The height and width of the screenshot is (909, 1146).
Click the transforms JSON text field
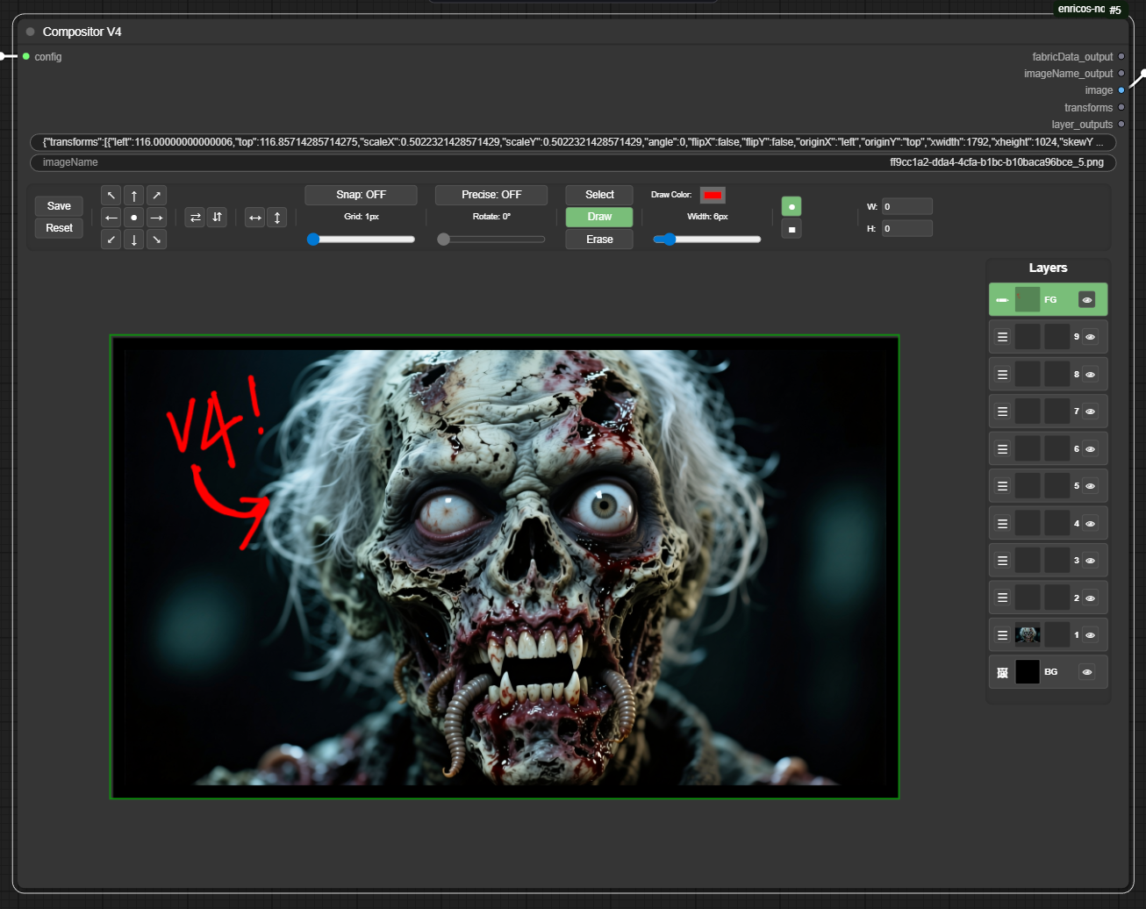pyautogui.click(x=573, y=142)
